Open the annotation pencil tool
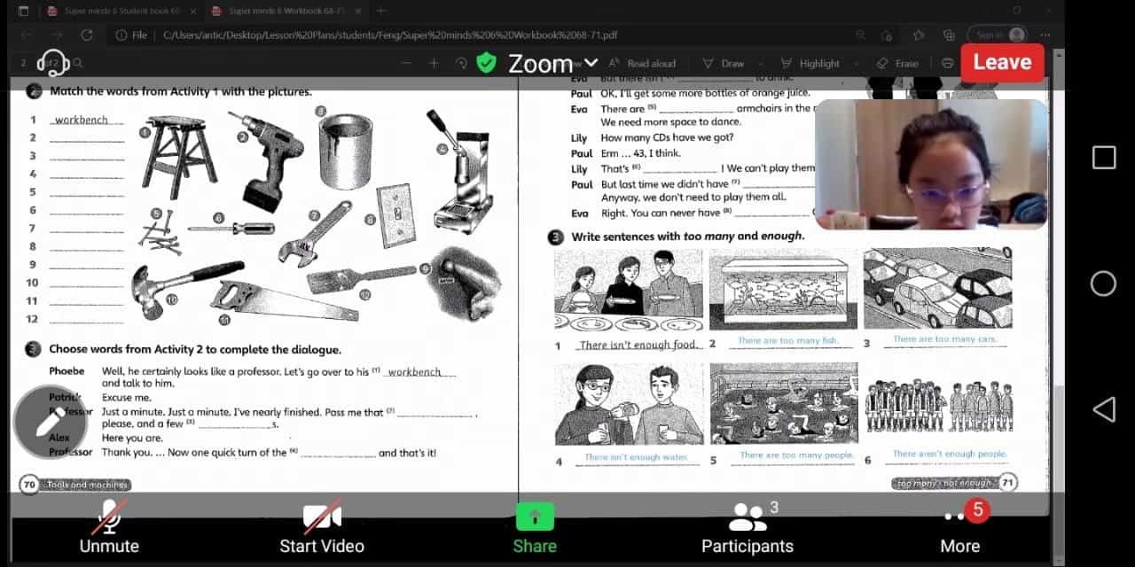1135x567 pixels. 49,423
